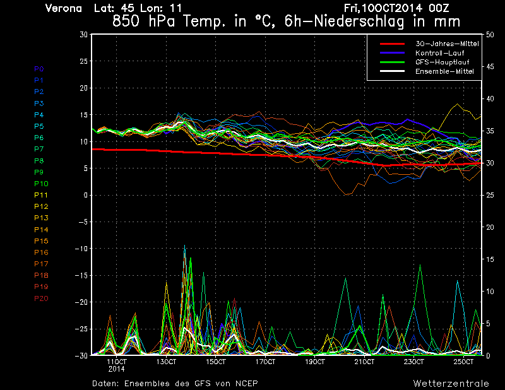Click the P17 ensemble member label
This screenshot has height=390, width=505.
pyautogui.click(x=41, y=264)
